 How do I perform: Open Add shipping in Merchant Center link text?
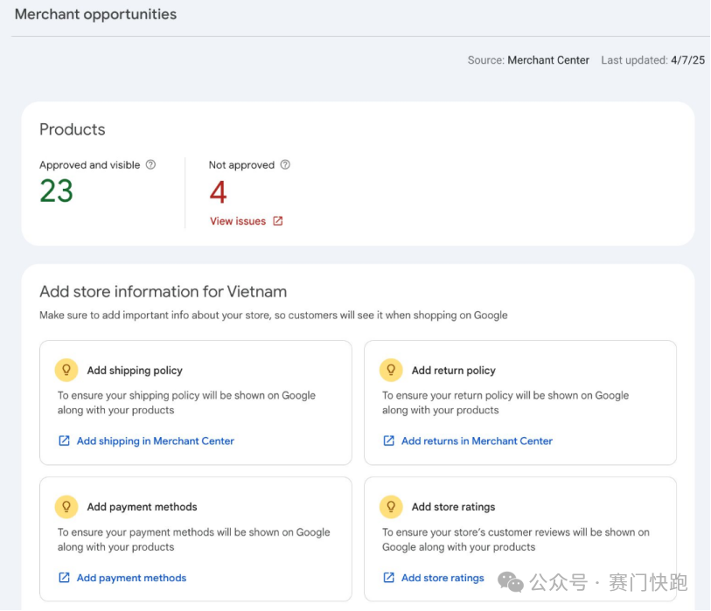coord(156,441)
